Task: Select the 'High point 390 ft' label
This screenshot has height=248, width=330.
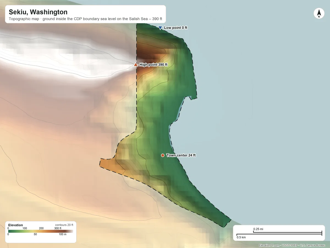Action: 153,65
